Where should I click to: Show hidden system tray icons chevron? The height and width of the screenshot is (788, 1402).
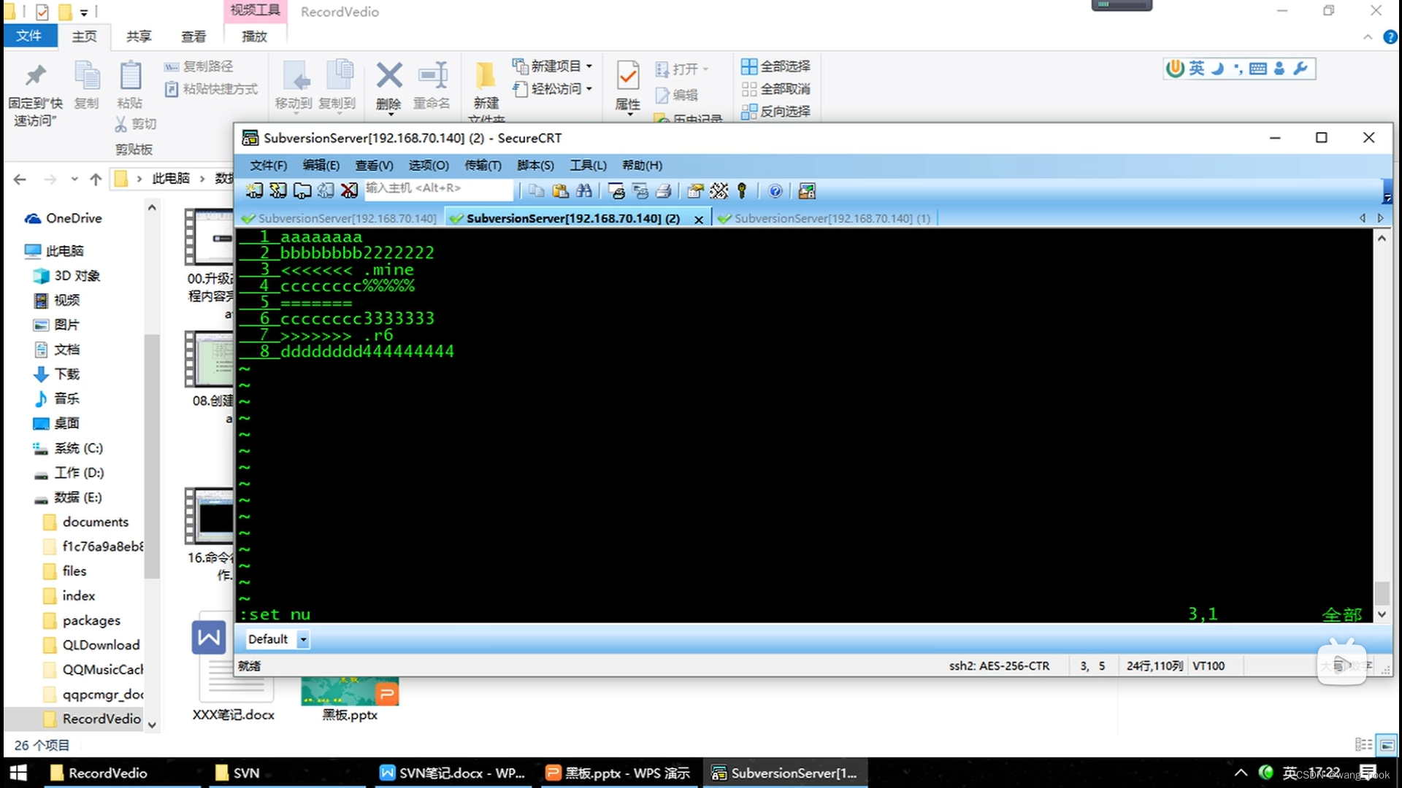[1241, 773]
